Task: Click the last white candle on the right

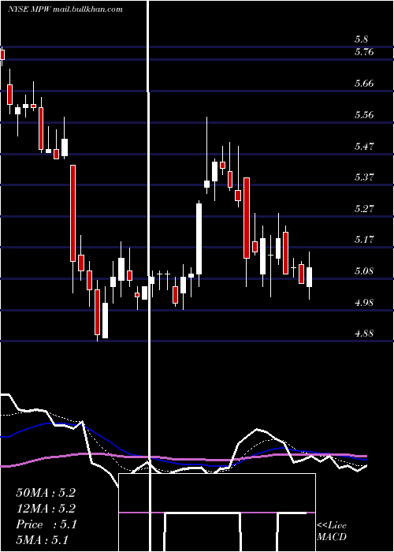Action: [x=309, y=277]
